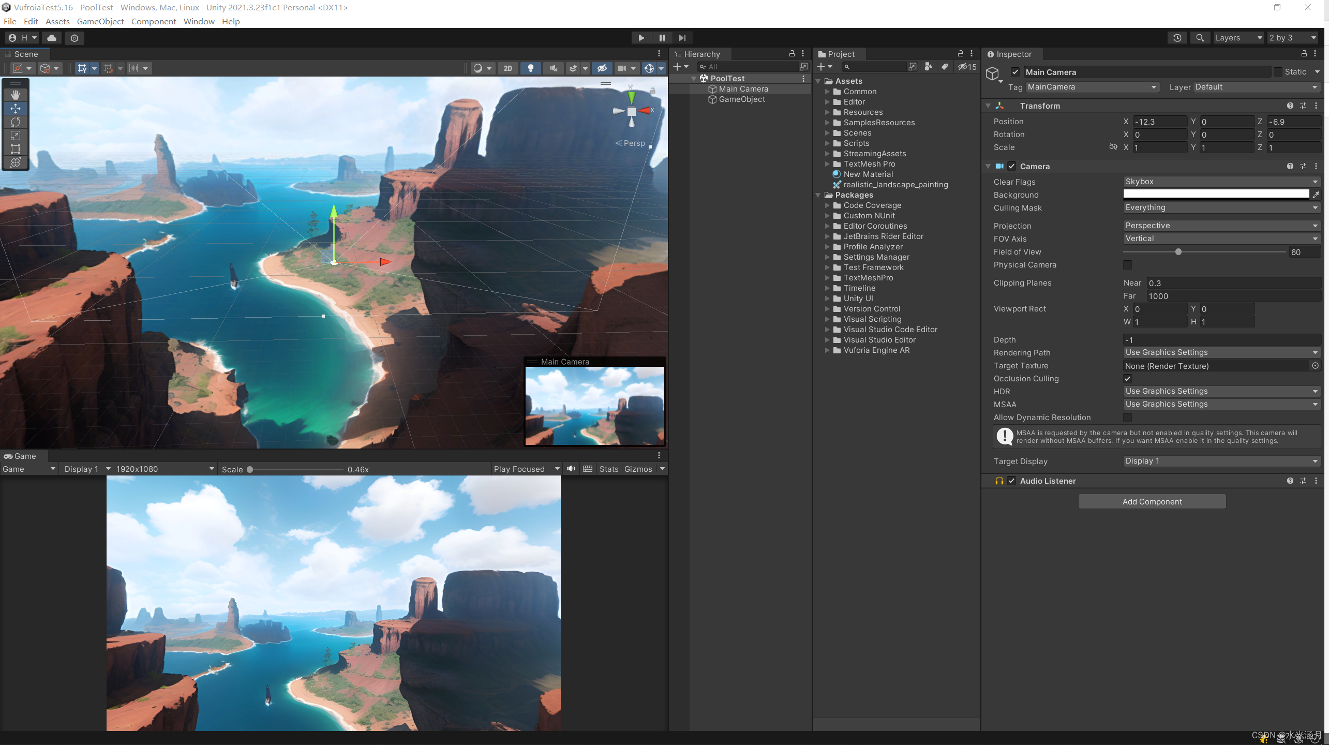Enable the Physical Camera checkbox
Image resolution: width=1329 pixels, height=745 pixels.
coord(1128,265)
